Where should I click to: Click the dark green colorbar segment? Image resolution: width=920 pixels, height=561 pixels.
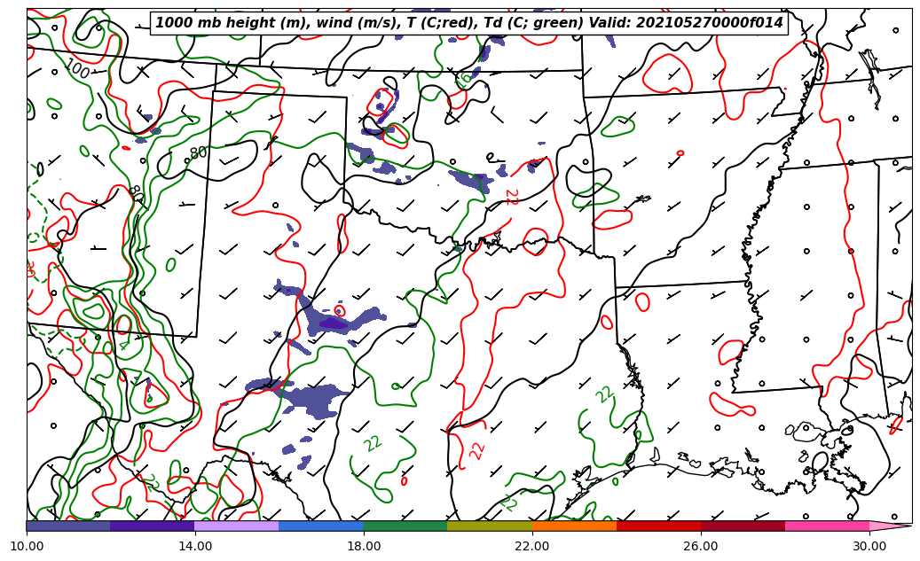(x=405, y=526)
